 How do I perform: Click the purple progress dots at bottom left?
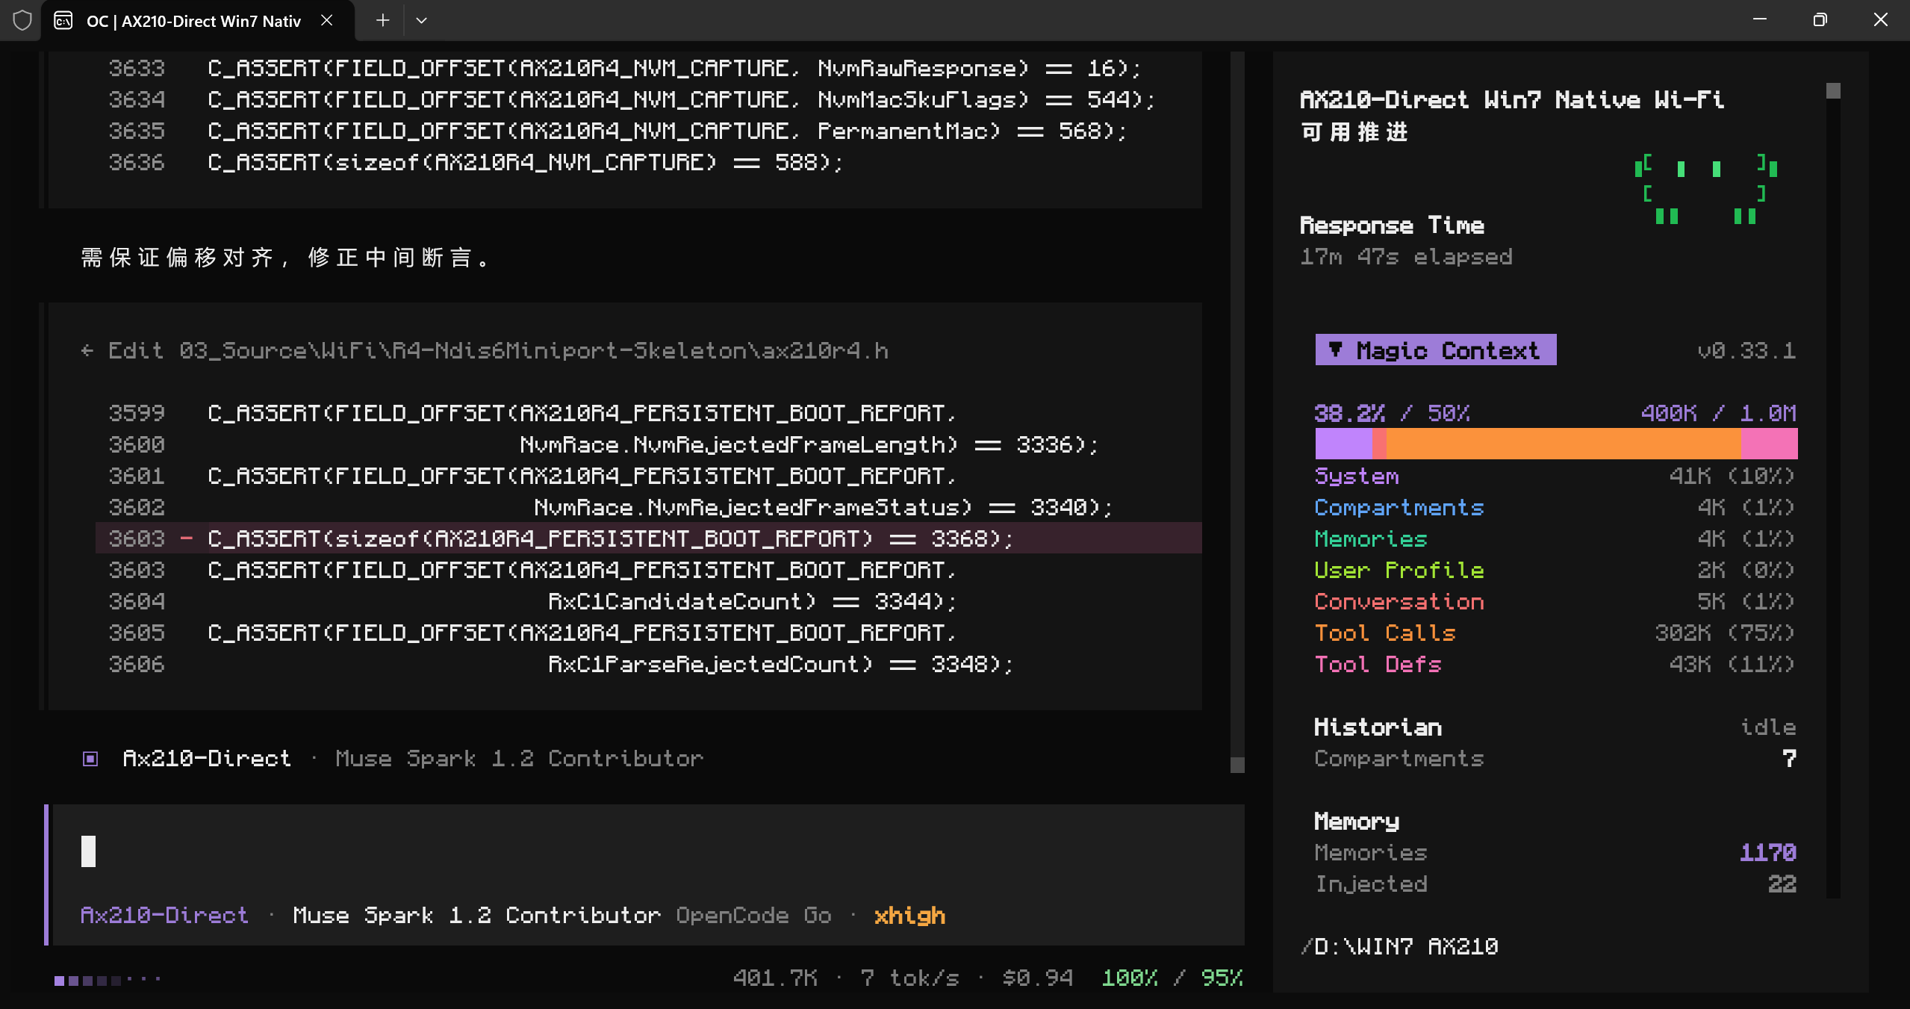pyautogui.click(x=108, y=980)
